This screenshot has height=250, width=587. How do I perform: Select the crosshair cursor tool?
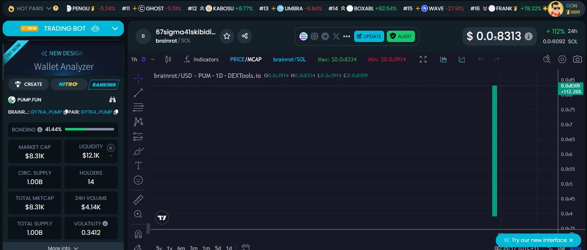point(138,78)
